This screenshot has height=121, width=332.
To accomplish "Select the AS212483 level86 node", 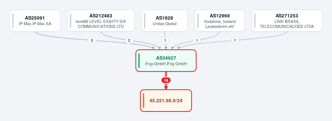I will [x=101, y=21].
